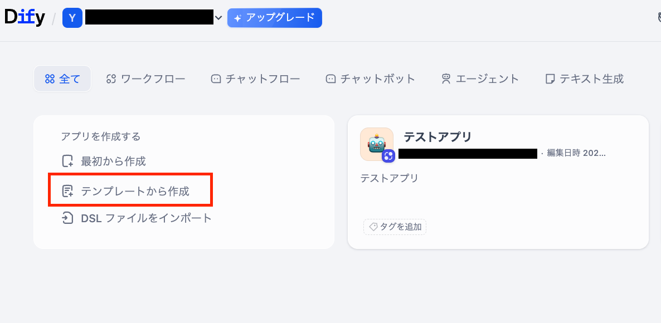Show the エージェント tab
This screenshot has width=661, height=323.
(480, 79)
